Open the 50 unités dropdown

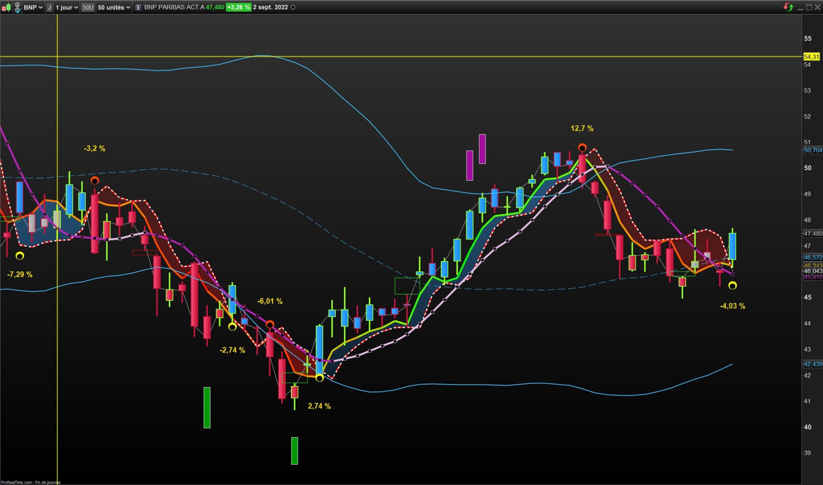114,7
